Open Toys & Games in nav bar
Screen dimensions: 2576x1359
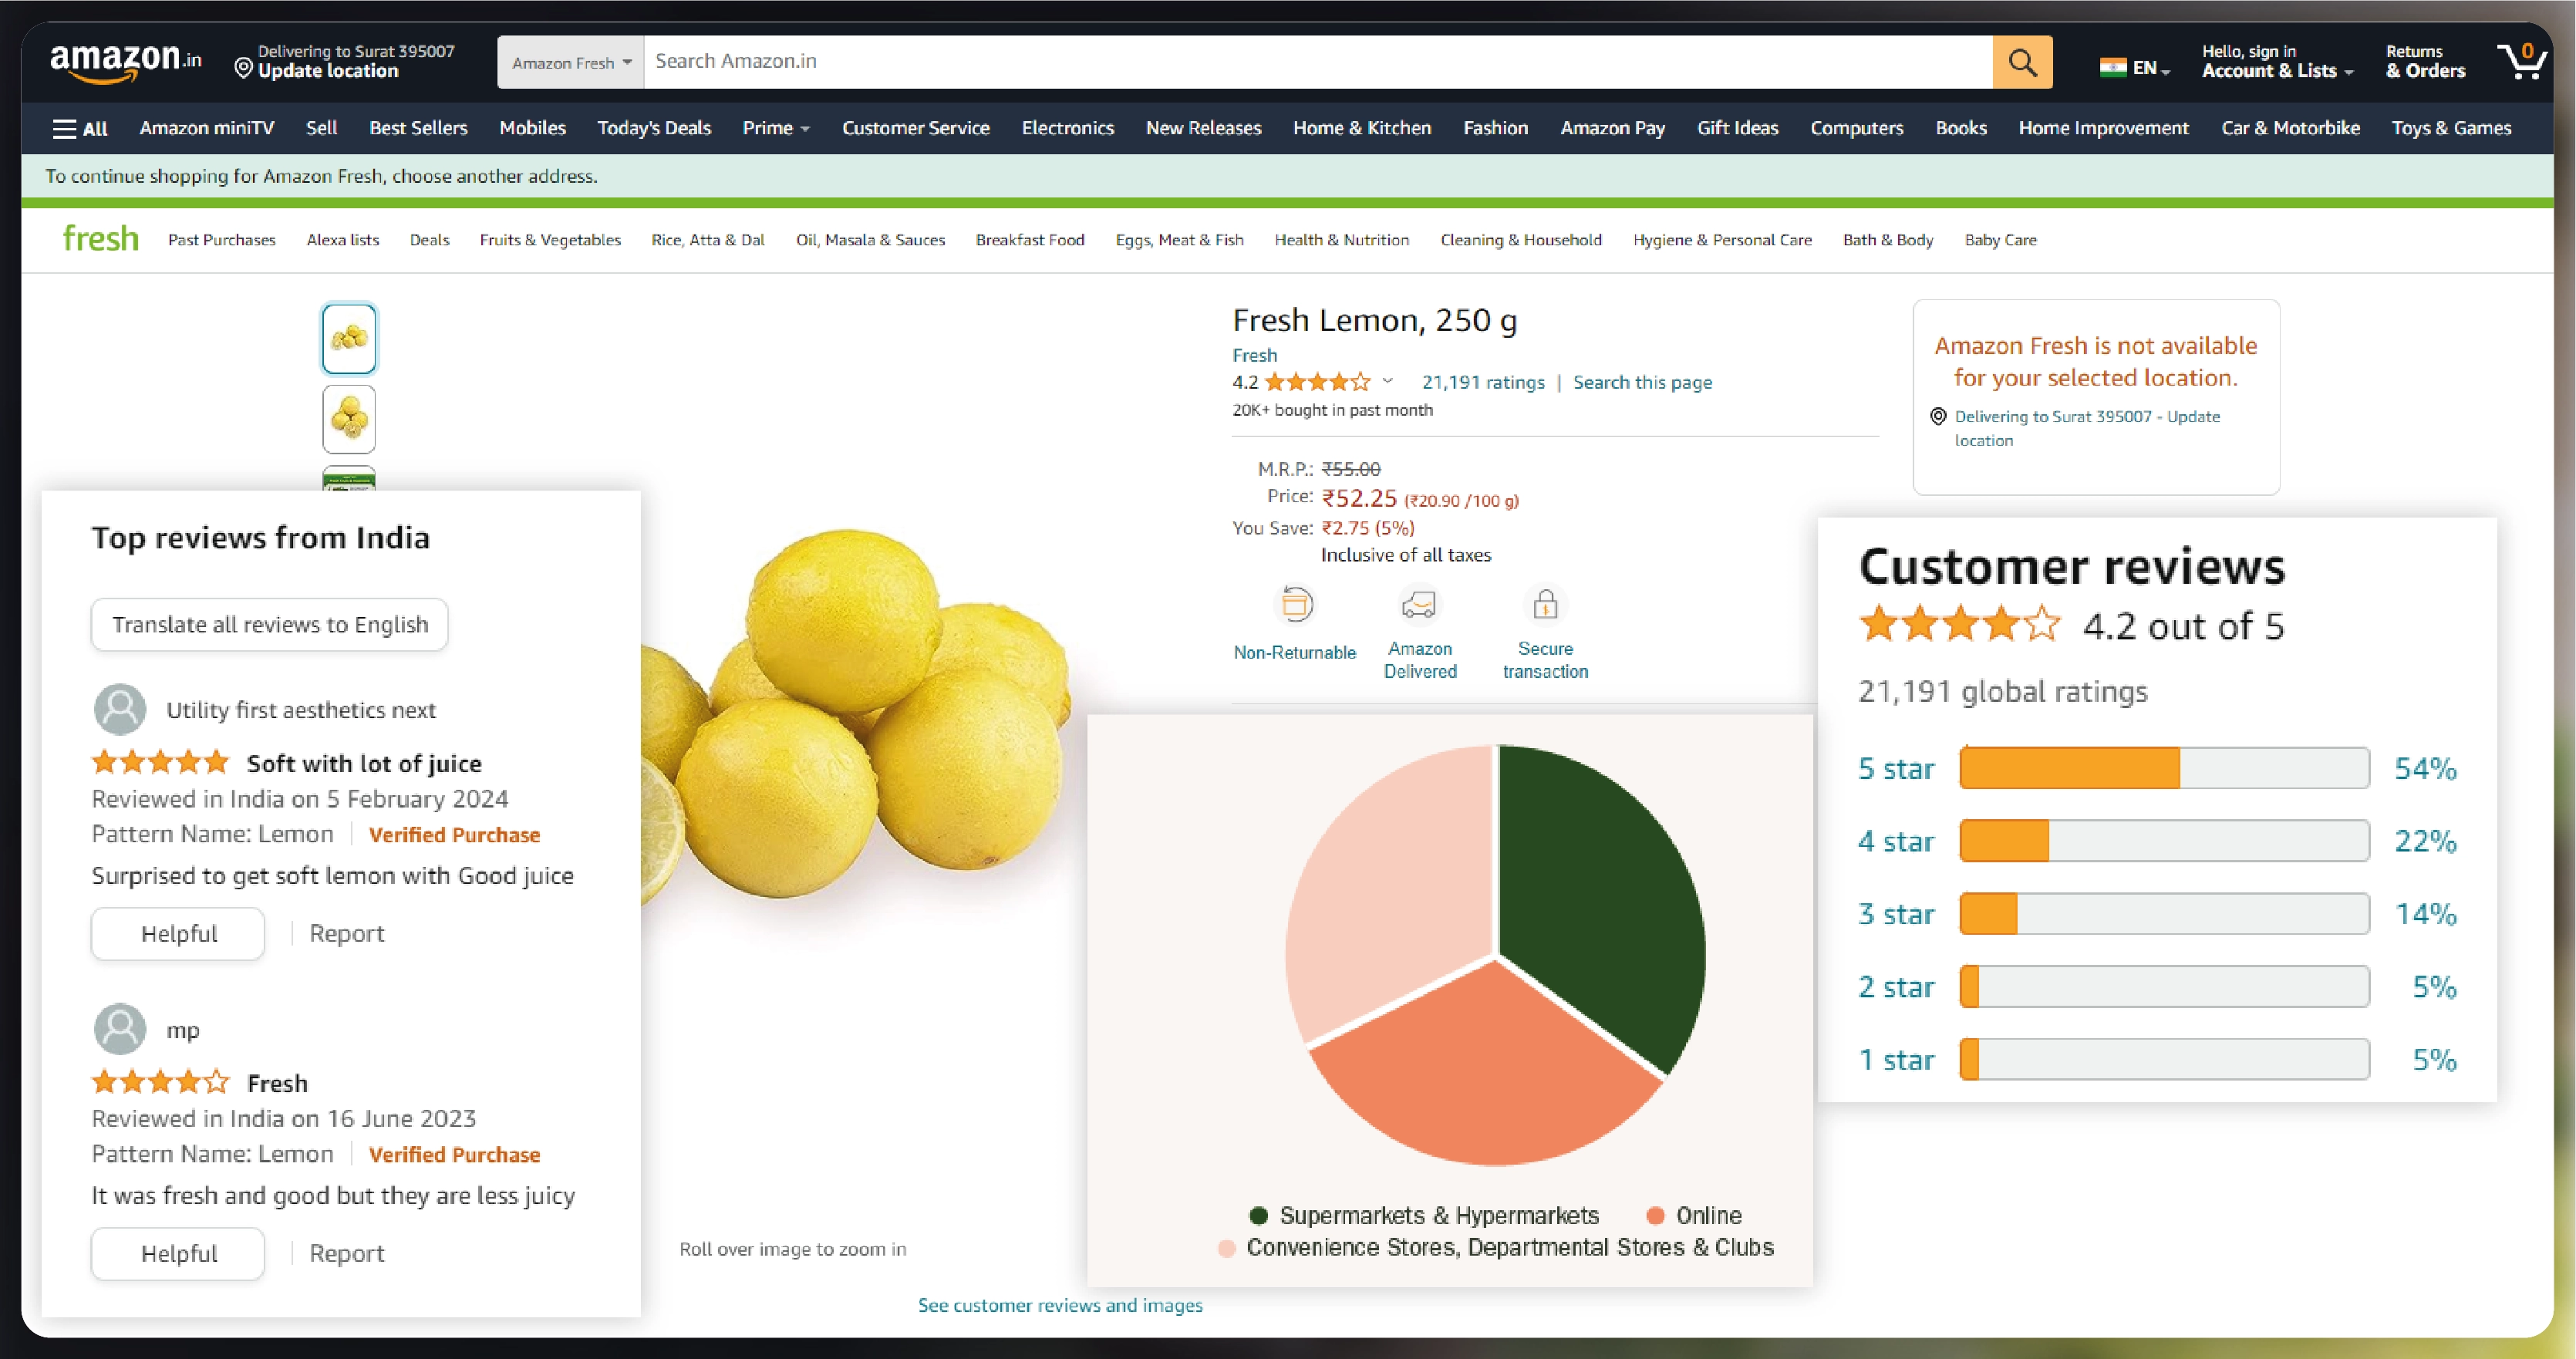pyautogui.click(x=2451, y=128)
